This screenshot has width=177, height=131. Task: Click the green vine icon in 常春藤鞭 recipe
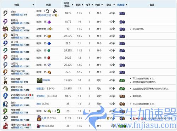click(58, 111)
